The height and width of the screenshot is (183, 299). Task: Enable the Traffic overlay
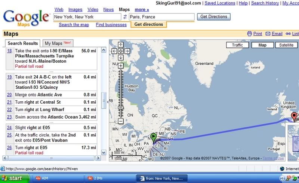[x=237, y=45]
